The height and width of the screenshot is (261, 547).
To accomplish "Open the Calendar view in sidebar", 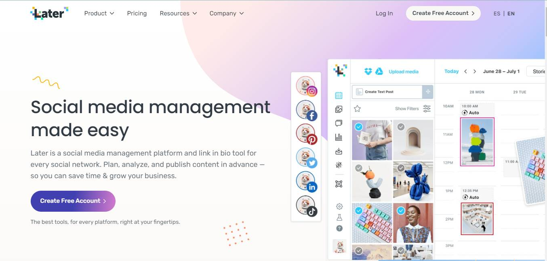I will tap(339, 95).
